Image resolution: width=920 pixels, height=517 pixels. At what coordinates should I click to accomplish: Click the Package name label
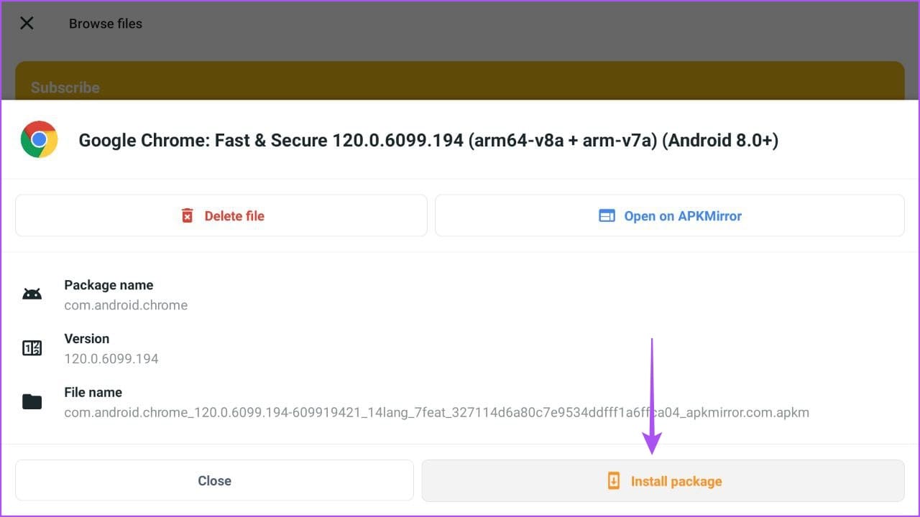coord(109,285)
